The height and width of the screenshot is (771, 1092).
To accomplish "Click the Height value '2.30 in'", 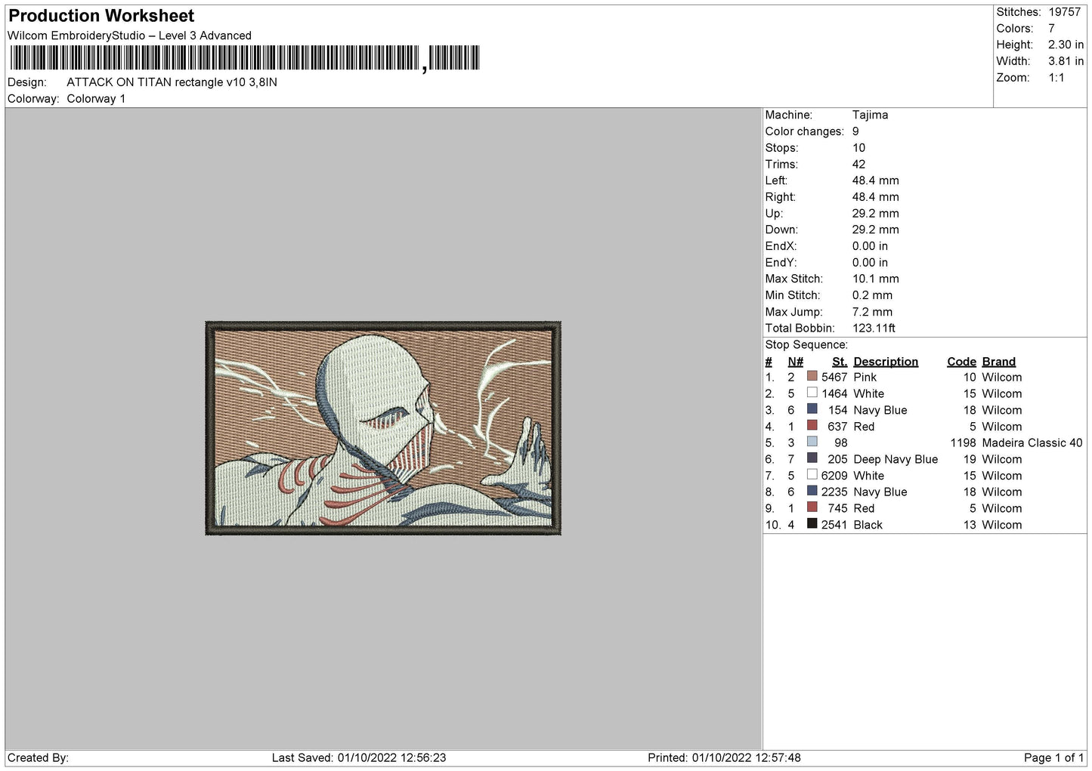I will click(1066, 45).
